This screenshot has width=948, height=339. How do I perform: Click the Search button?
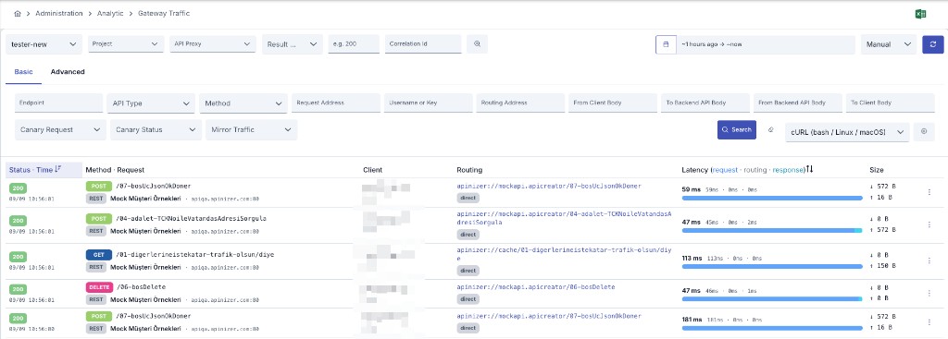tap(736, 129)
